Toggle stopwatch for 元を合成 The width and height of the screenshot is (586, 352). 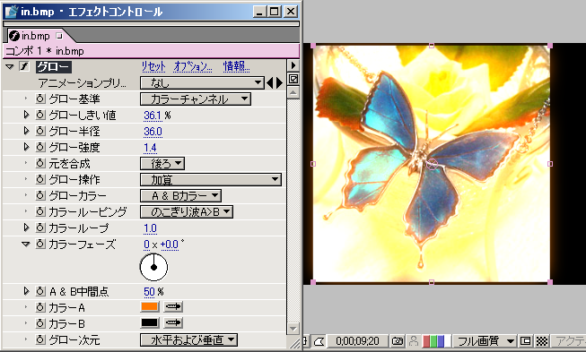40,163
